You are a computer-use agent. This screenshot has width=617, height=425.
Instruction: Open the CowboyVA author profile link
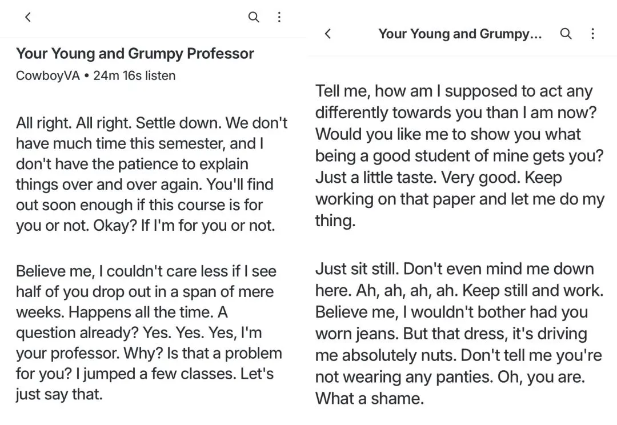[47, 75]
